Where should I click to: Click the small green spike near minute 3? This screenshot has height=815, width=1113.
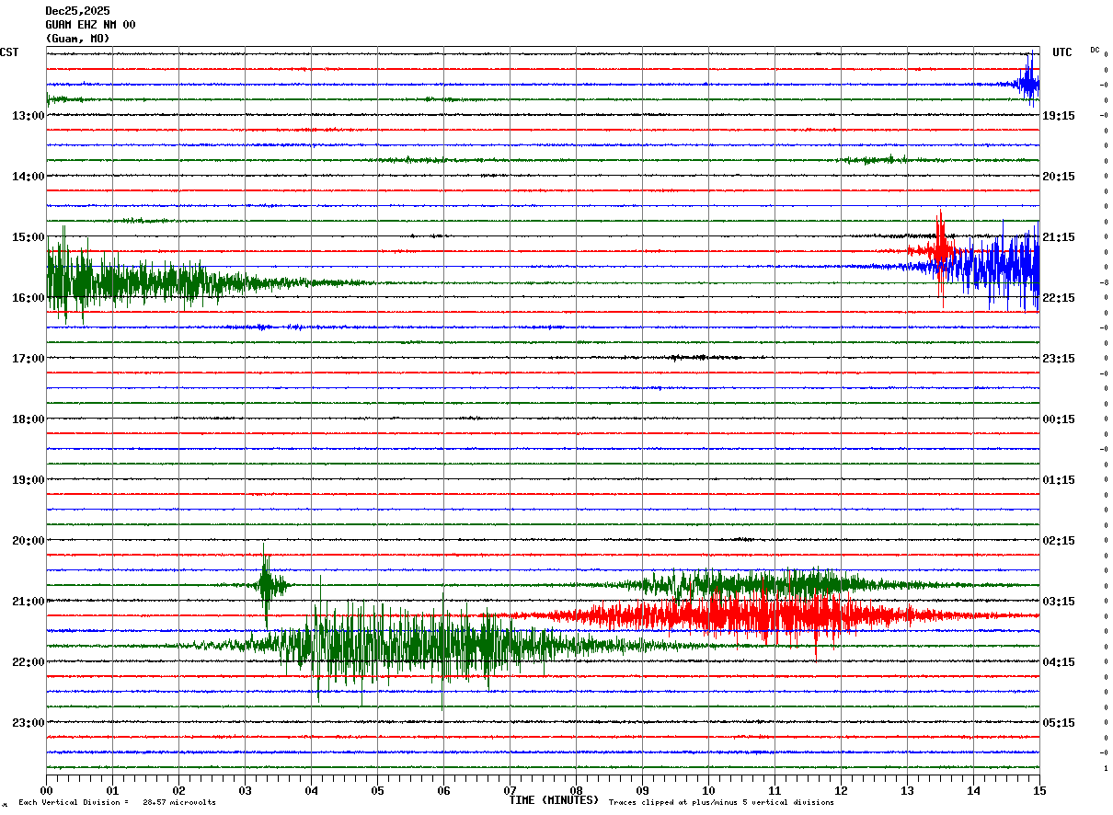[266, 584]
